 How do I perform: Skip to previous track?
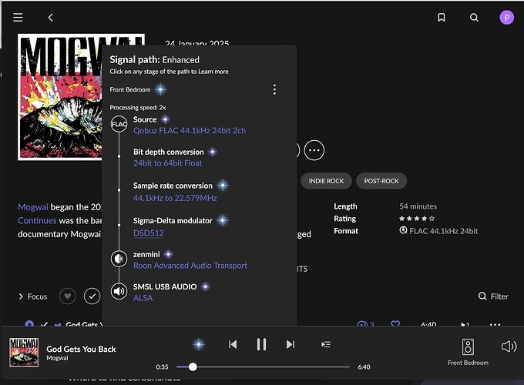(x=233, y=344)
